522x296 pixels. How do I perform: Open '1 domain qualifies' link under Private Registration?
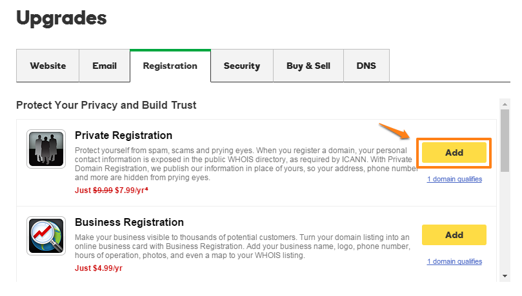(x=454, y=179)
